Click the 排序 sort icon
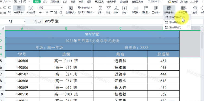Viewport: 204px width, 101px height. pos(117,8)
